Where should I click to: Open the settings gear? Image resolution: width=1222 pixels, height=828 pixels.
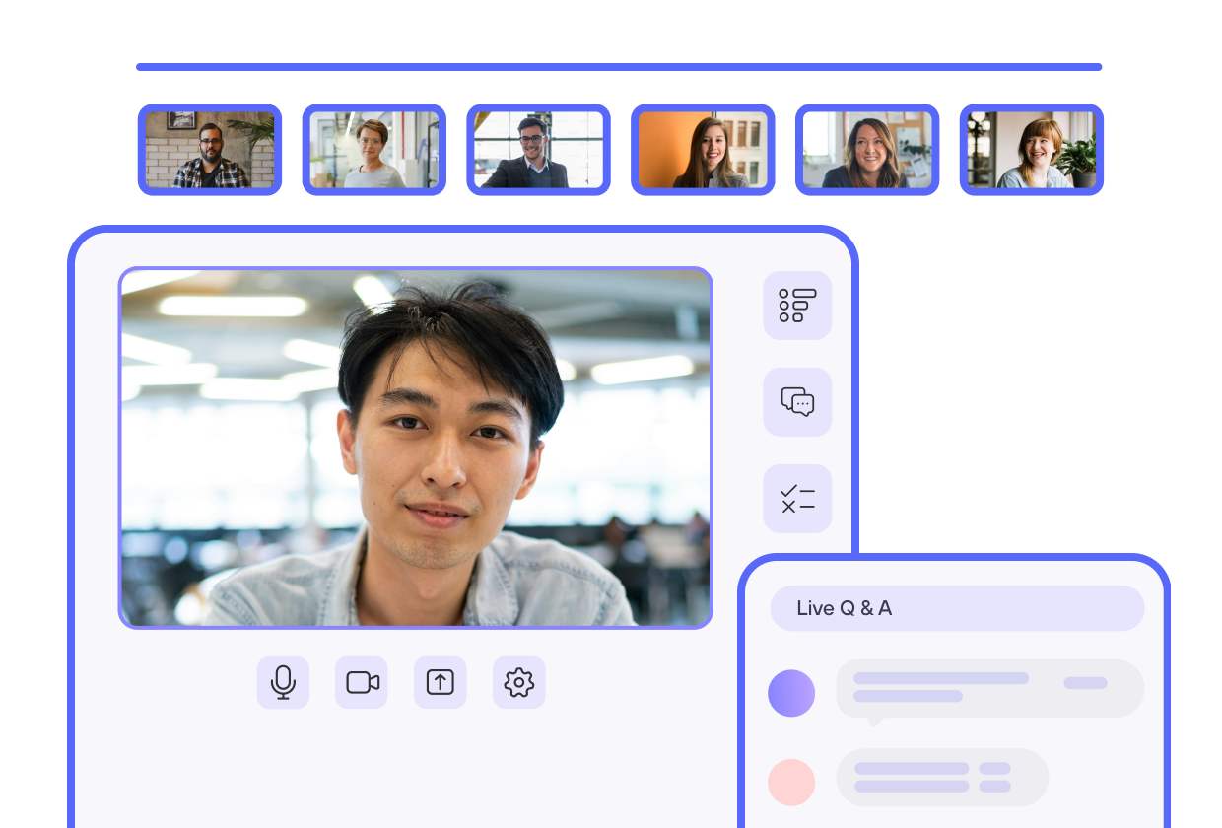tap(519, 682)
